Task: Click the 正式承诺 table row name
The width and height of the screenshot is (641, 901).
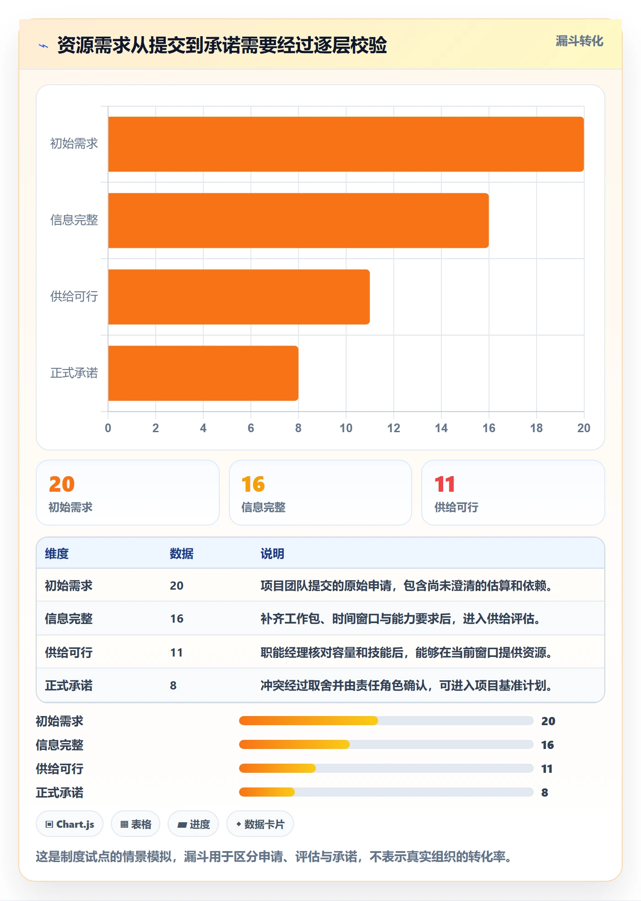Action: click(69, 685)
